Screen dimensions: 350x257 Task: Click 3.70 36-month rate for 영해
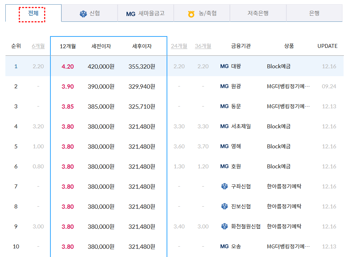coord(203,146)
